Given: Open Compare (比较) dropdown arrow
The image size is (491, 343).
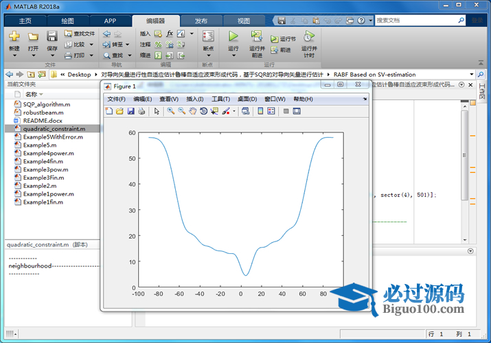Looking at the screenshot, I should [91, 45].
